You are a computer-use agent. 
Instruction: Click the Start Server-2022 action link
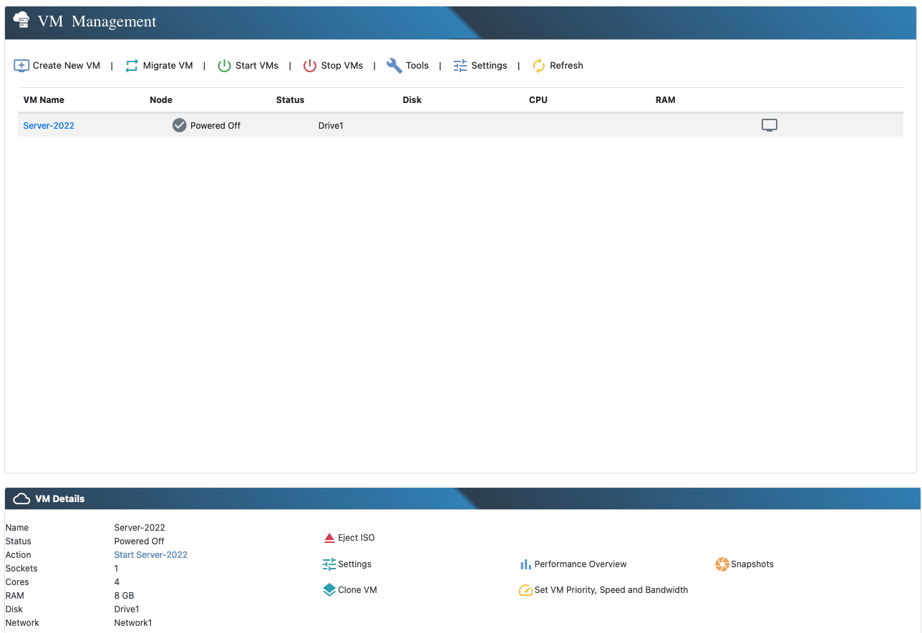(150, 555)
